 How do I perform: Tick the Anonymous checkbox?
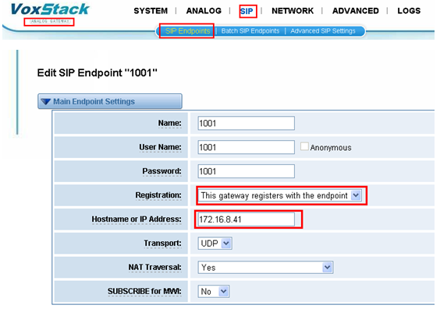[x=304, y=146]
